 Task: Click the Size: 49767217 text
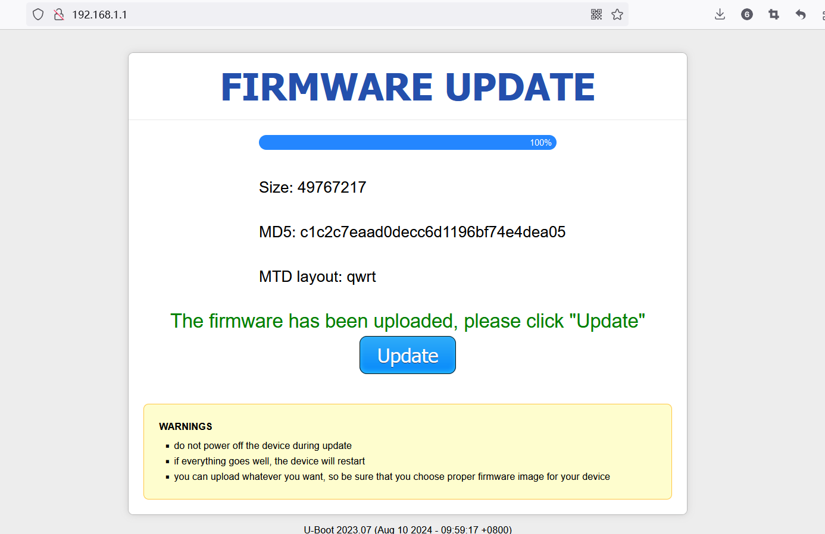[312, 187]
